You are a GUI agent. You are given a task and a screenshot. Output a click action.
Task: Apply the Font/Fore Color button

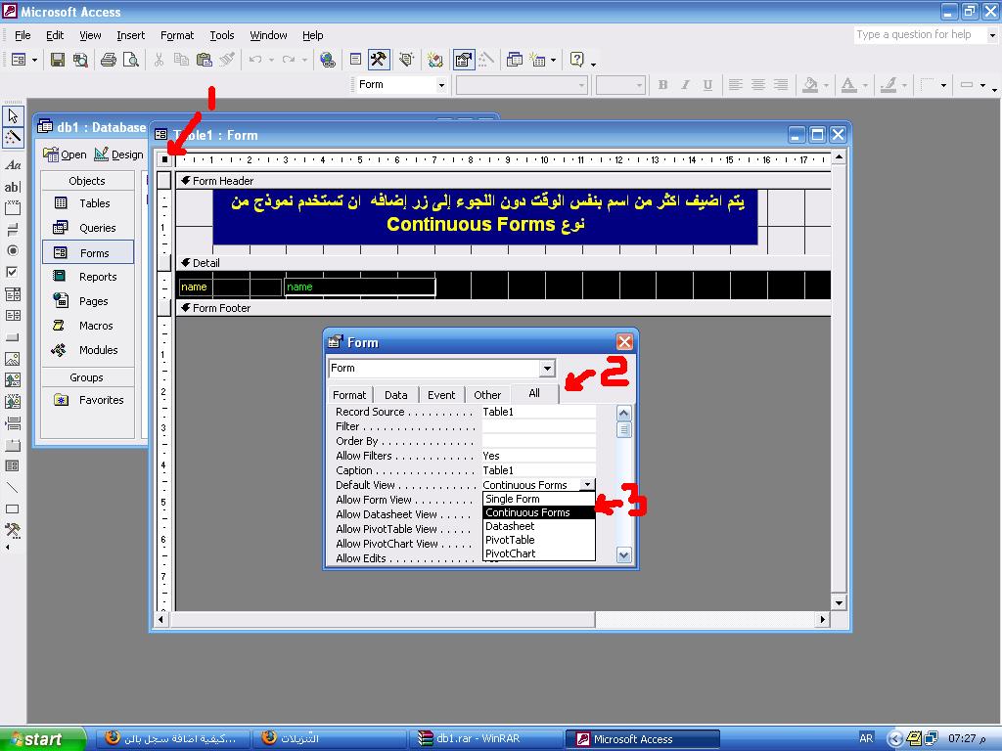click(848, 85)
